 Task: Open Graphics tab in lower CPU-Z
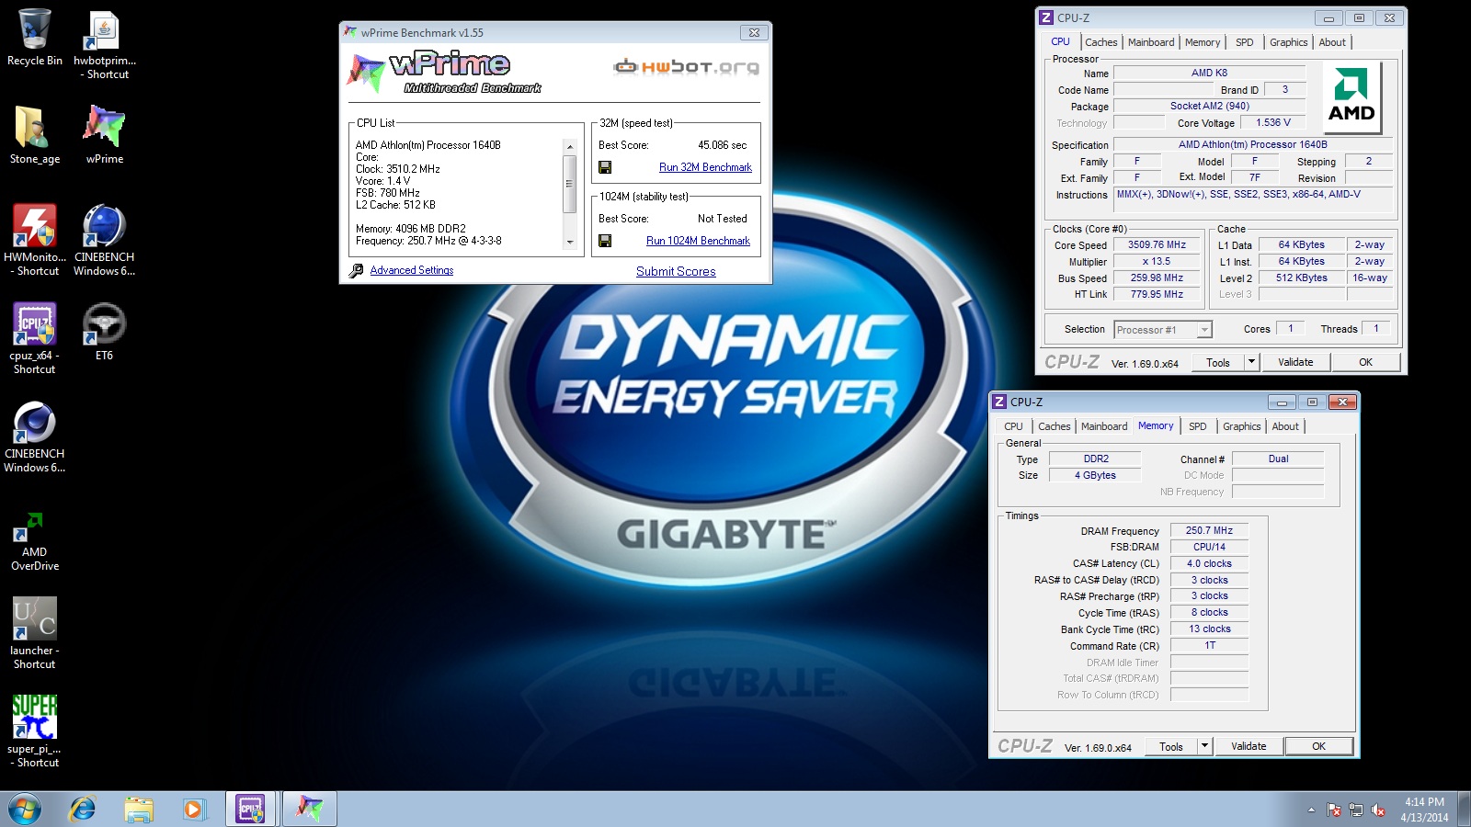1241,426
